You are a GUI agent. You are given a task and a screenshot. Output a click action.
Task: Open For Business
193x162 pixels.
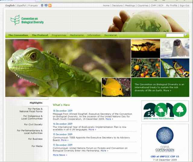[x=35, y=139]
